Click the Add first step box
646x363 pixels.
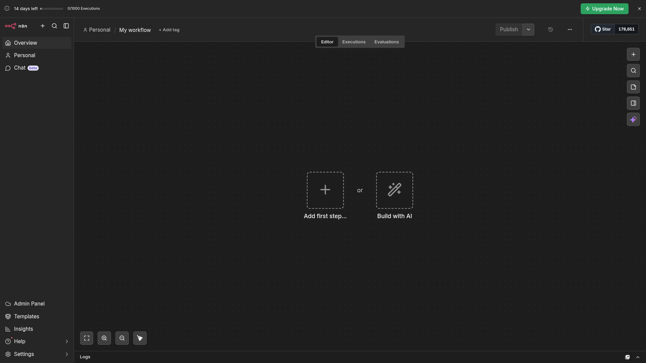(325, 190)
